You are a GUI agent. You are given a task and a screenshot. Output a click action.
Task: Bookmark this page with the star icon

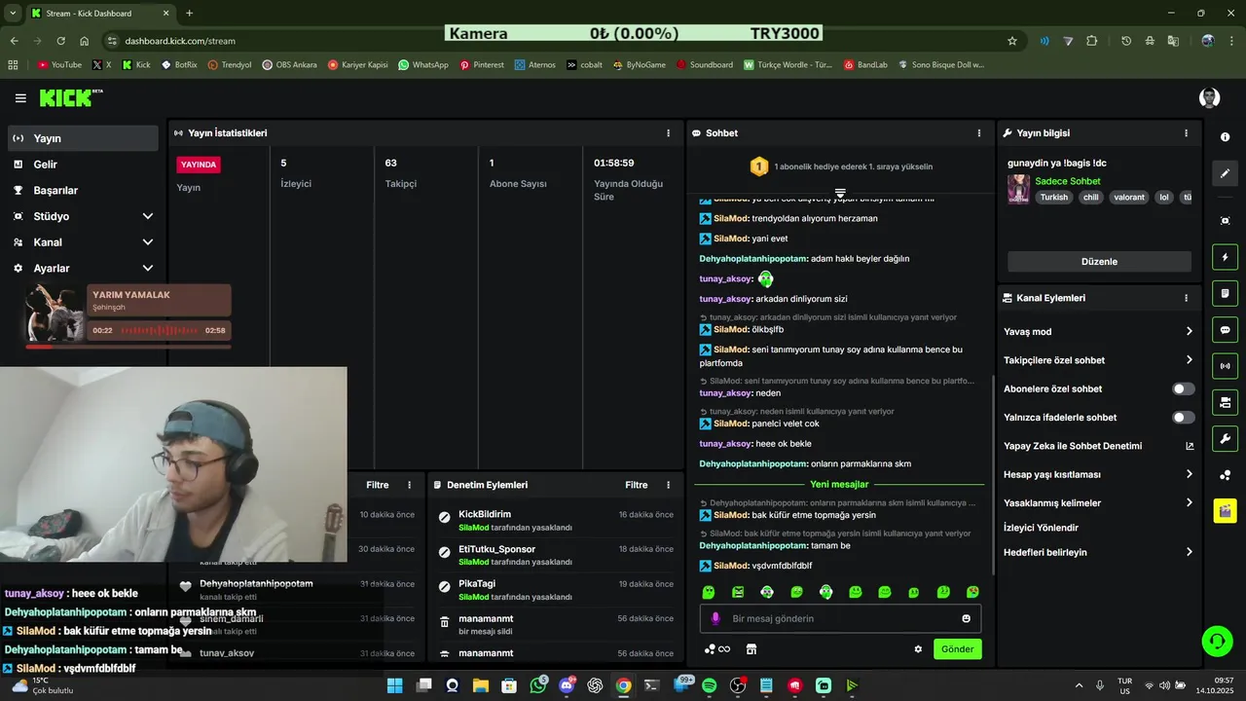pyautogui.click(x=1012, y=41)
